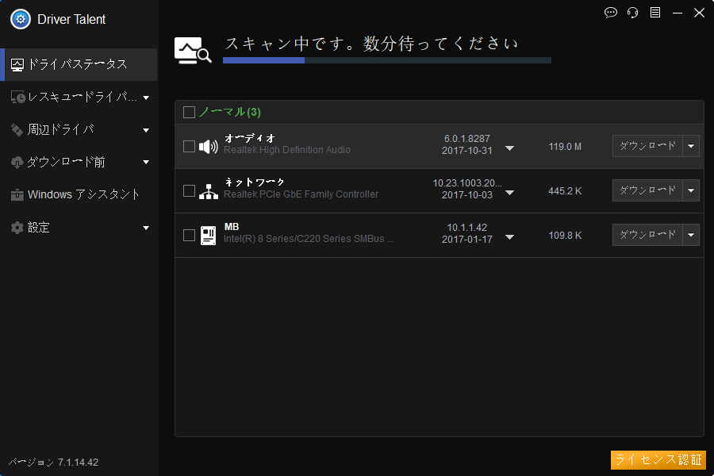This screenshot has height=476, width=714.
Task: Click the 設定 gear icon
Action: click(x=17, y=228)
